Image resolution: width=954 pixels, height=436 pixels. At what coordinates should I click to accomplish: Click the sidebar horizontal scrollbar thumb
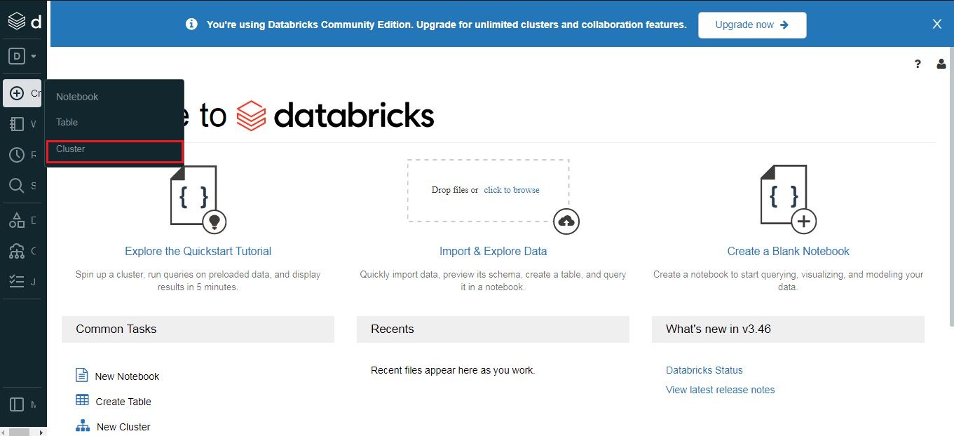click(x=19, y=432)
